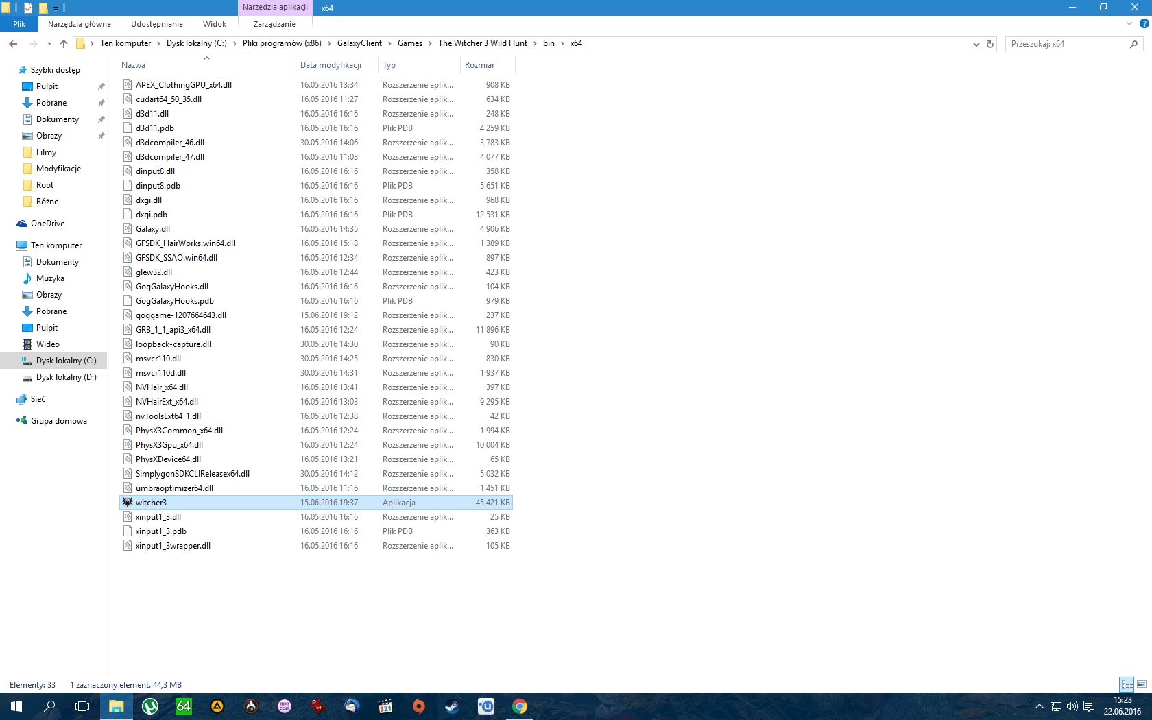Open Origin from the taskbar

tap(419, 706)
